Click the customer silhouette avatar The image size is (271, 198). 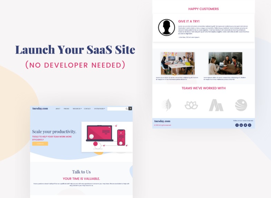[x=166, y=28]
